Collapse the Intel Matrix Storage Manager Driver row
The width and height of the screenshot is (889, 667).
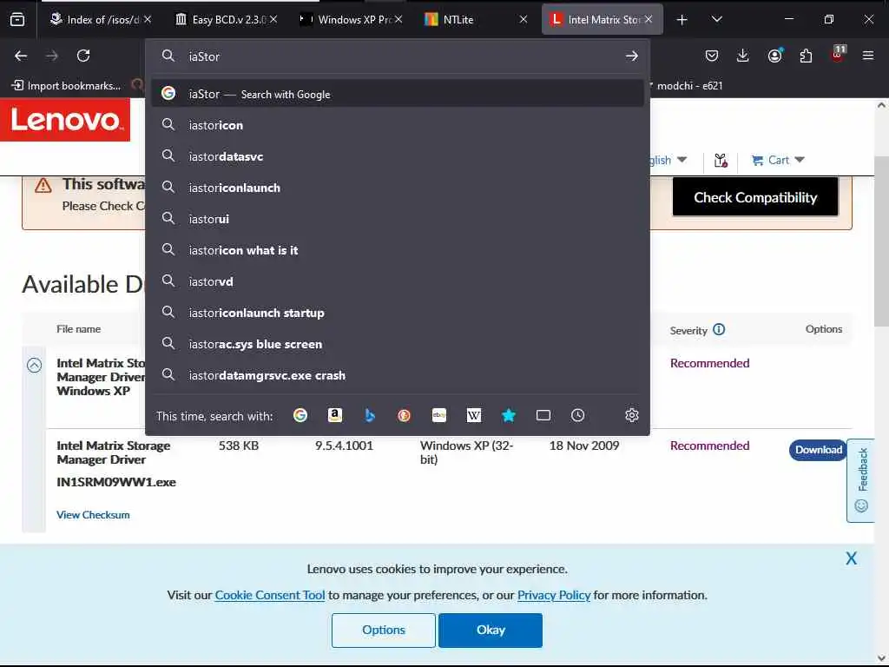click(35, 366)
